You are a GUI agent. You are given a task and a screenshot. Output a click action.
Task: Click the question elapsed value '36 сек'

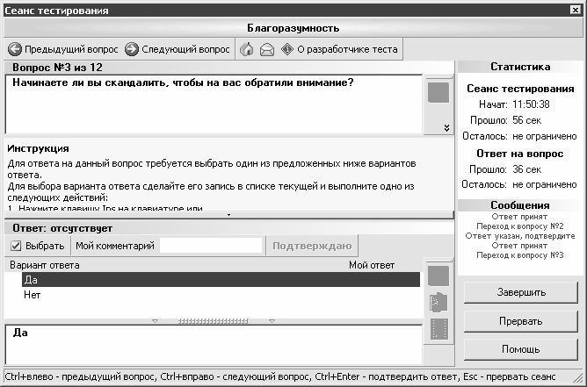[526, 169]
